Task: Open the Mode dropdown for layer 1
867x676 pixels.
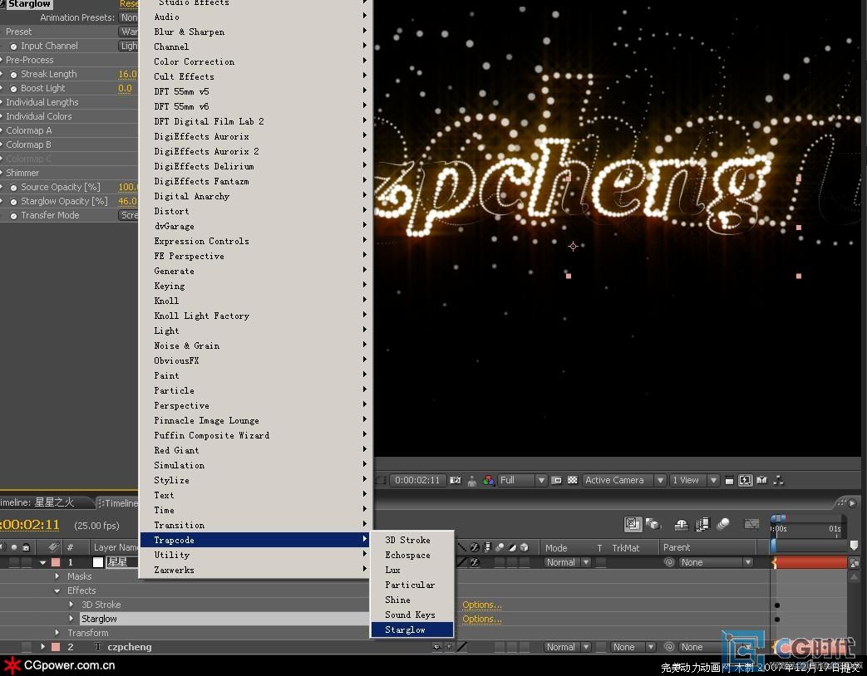Action: [567, 562]
